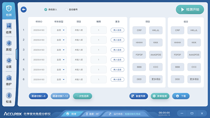Open 病人信息 for row 3
210x118 pixels.
click(x=117, y=50)
